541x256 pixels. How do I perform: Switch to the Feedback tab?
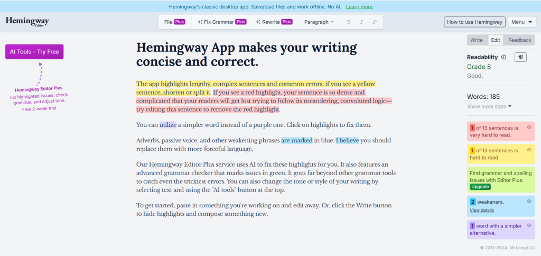(520, 40)
